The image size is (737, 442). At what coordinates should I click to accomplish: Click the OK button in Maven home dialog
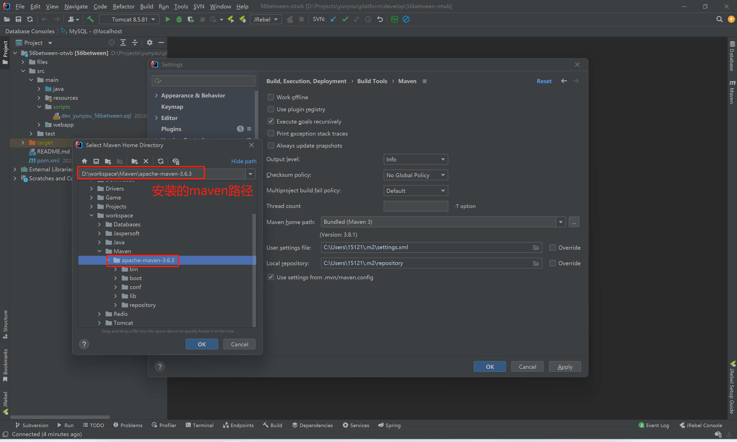[x=201, y=344]
